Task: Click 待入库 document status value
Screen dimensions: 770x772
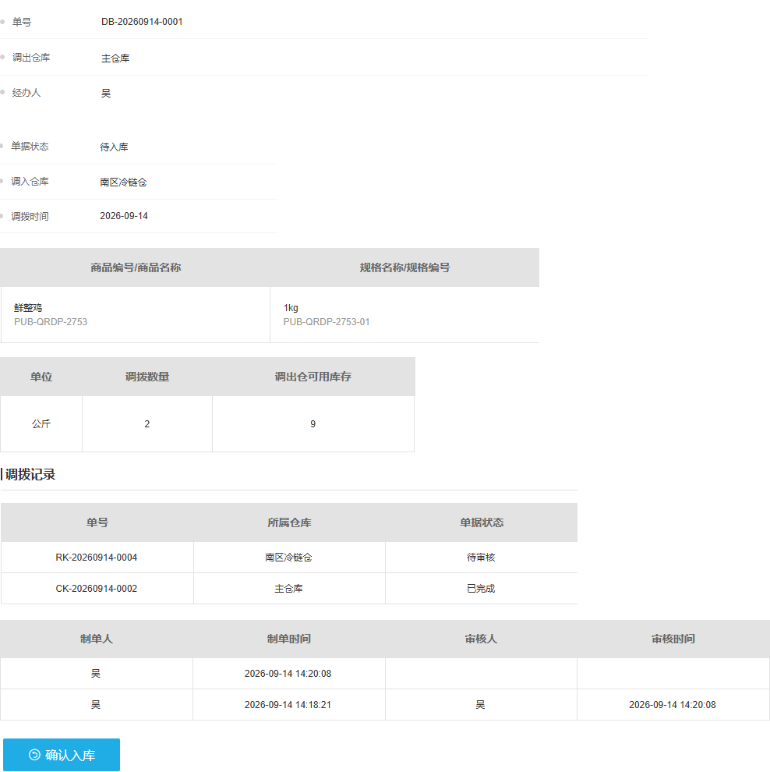Action: [x=114, y=147]
